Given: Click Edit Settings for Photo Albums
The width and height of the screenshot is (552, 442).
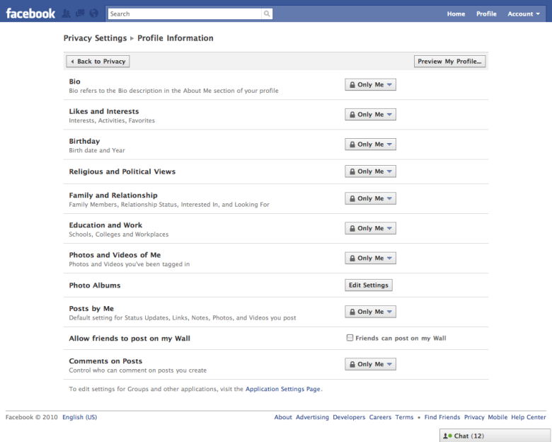Looking at the screenshot, I should (369, 285).
